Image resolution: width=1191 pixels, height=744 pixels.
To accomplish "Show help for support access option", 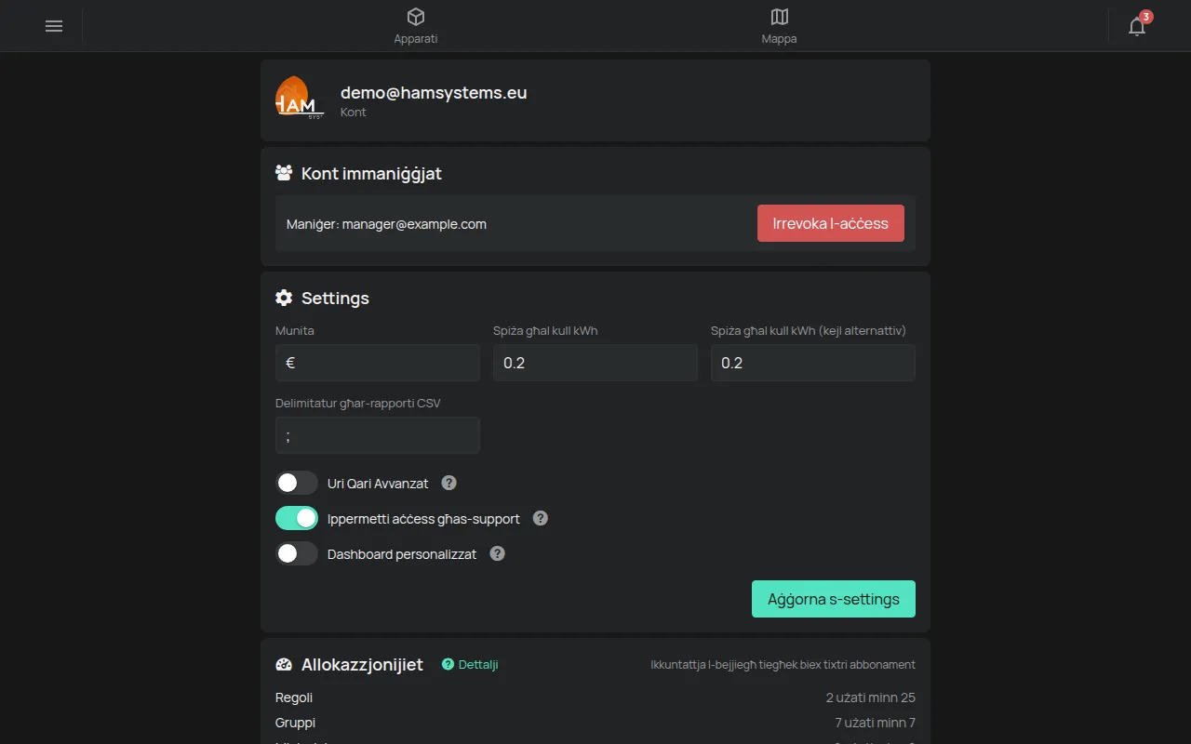I will [541, 518].
